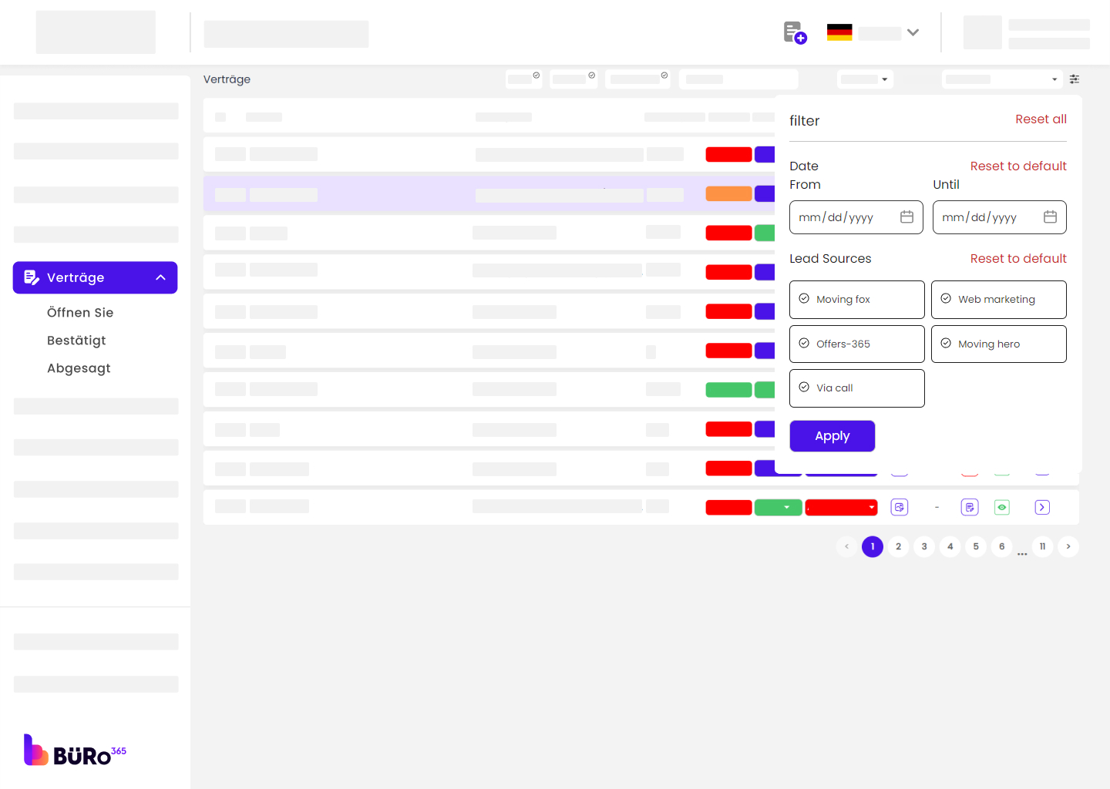Open the Bestätigt submenu item

(76, 341)
